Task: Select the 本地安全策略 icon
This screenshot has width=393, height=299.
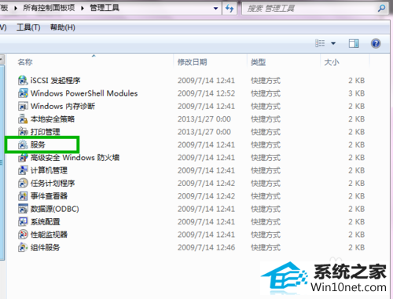Action: 23,119
